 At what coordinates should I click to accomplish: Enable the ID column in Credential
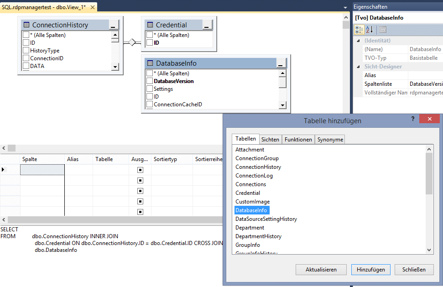pyautogui.click(x=149, y=43)
